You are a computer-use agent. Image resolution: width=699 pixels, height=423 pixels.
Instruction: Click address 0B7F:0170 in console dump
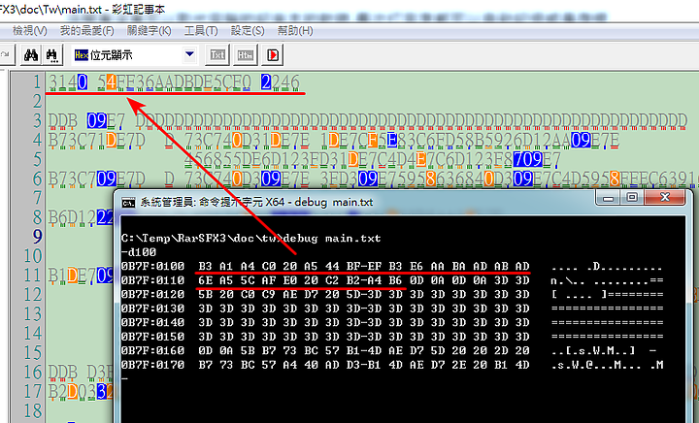point(153,365)
